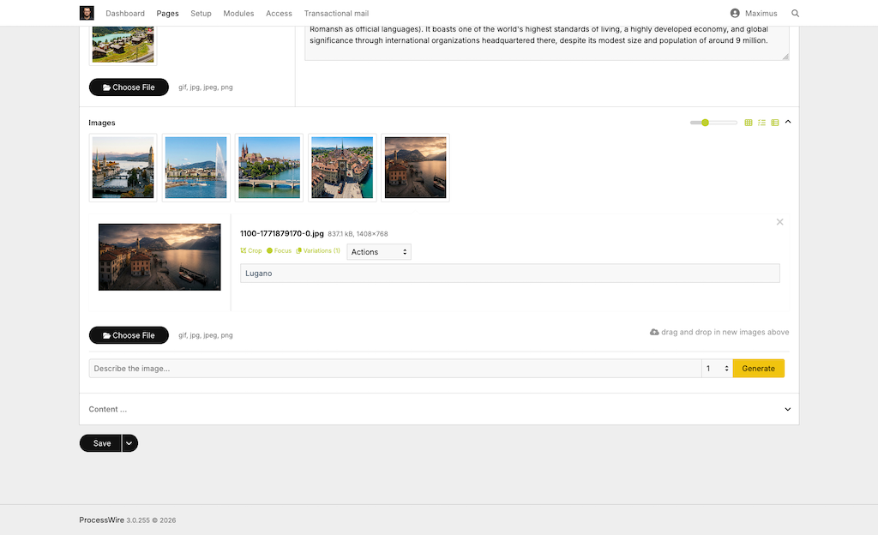Click the 'Describe the image...' input field
The image size is (878, 535).
coord(394,369)
